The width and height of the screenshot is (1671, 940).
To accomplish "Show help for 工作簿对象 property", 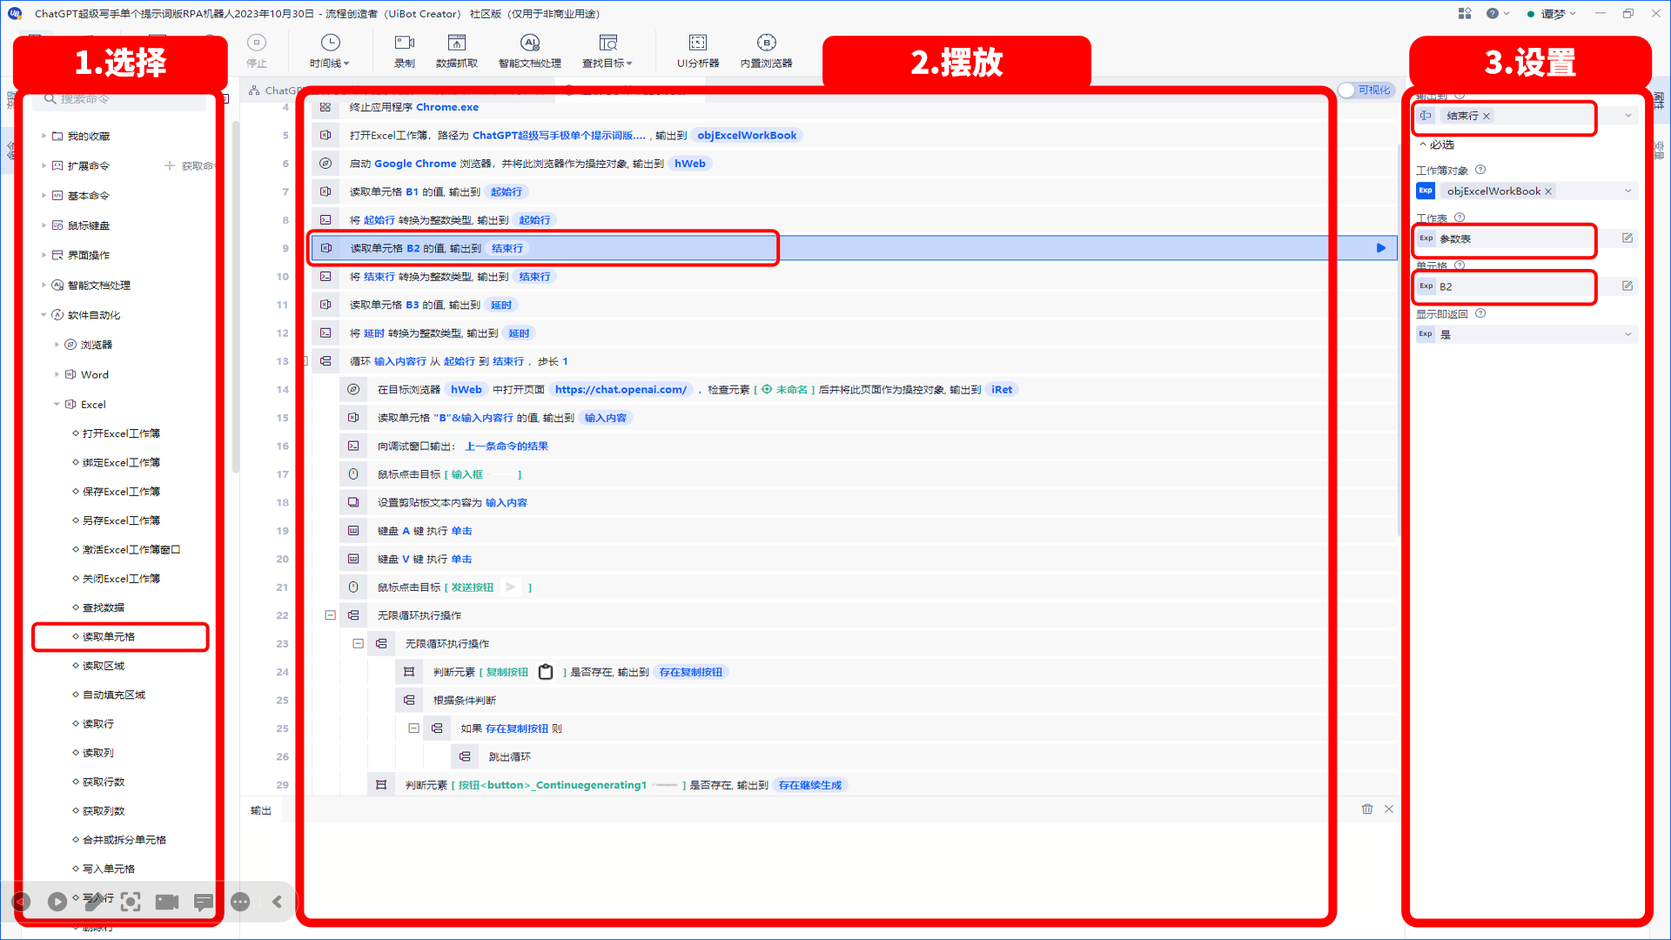I will coord(1480,170).
